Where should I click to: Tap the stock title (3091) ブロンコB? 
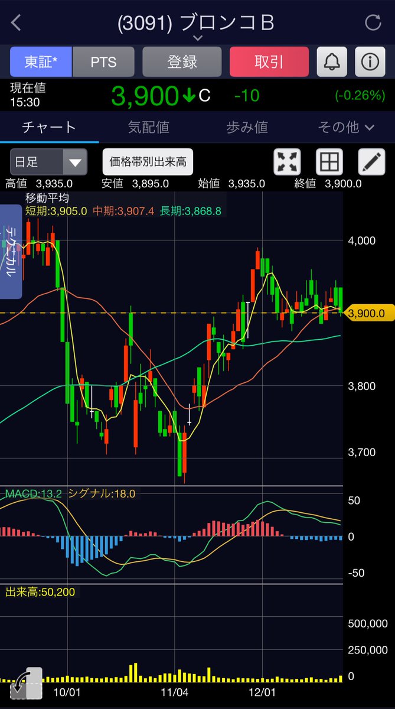(196, 22)
